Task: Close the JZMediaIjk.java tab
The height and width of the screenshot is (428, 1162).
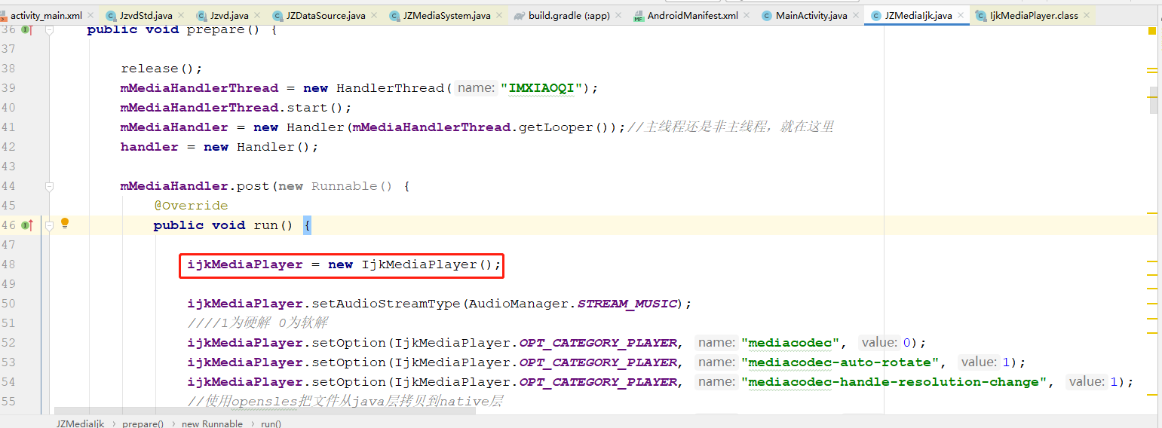Action: point(961,15)
